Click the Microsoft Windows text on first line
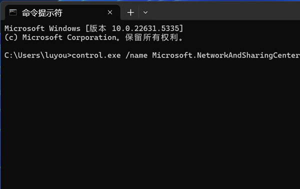This screenshot has width=300, height=189. tap(42, 28)
